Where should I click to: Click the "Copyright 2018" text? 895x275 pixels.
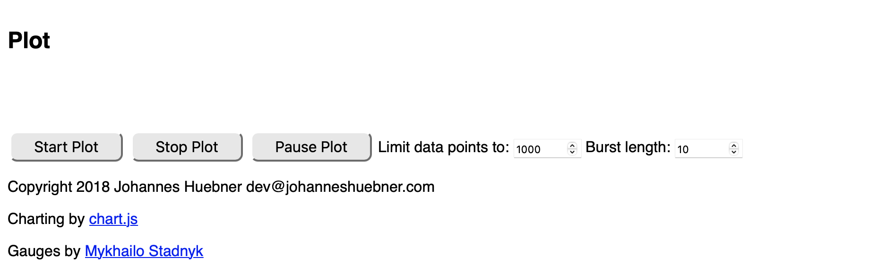[x=59, y=187]
